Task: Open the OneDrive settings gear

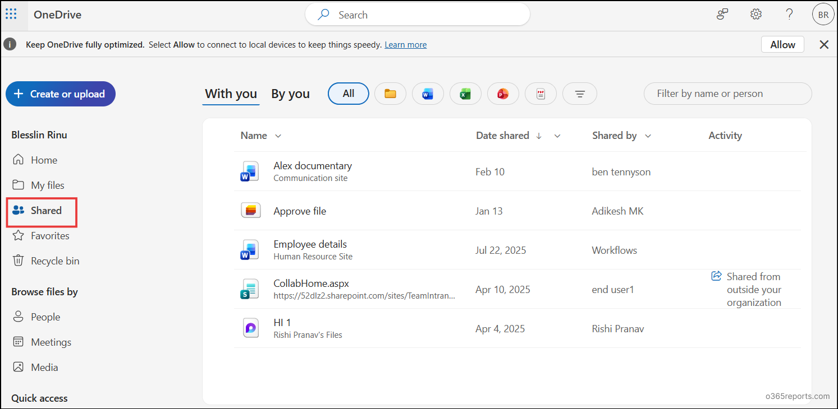Action: coord(755,14)
